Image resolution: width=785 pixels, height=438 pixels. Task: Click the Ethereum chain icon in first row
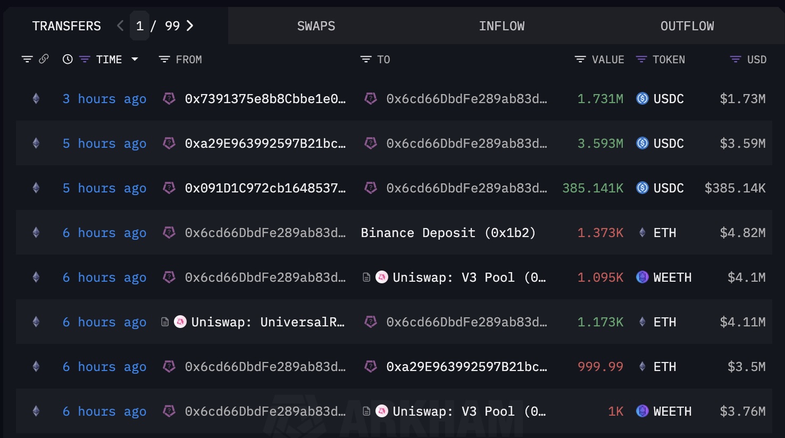click(x=36, y=98)
